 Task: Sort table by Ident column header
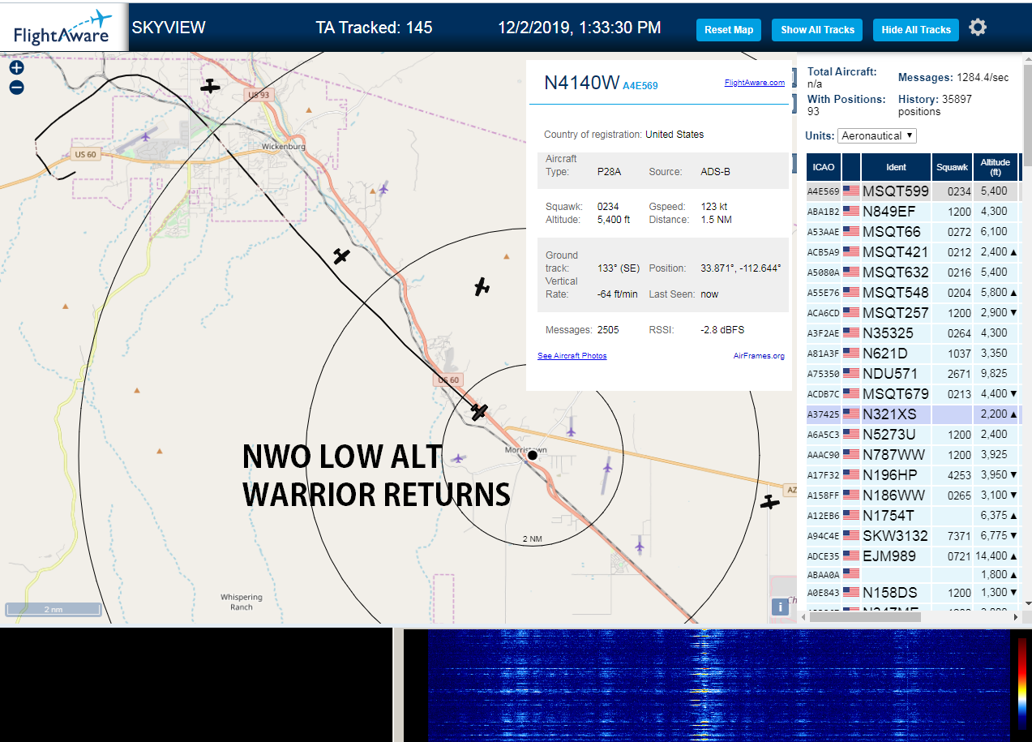tap(896, 167)
